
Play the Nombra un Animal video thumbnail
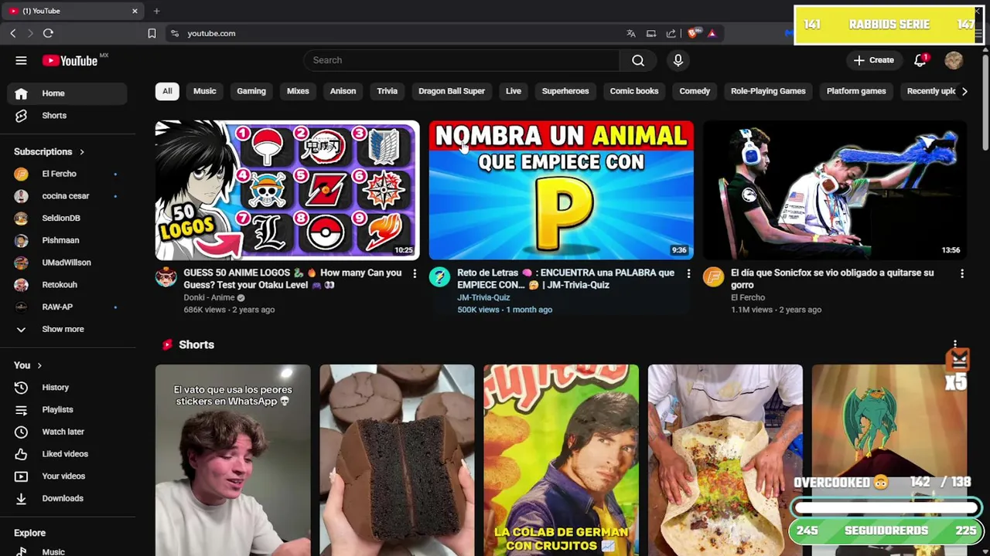(x=562, y=190)
